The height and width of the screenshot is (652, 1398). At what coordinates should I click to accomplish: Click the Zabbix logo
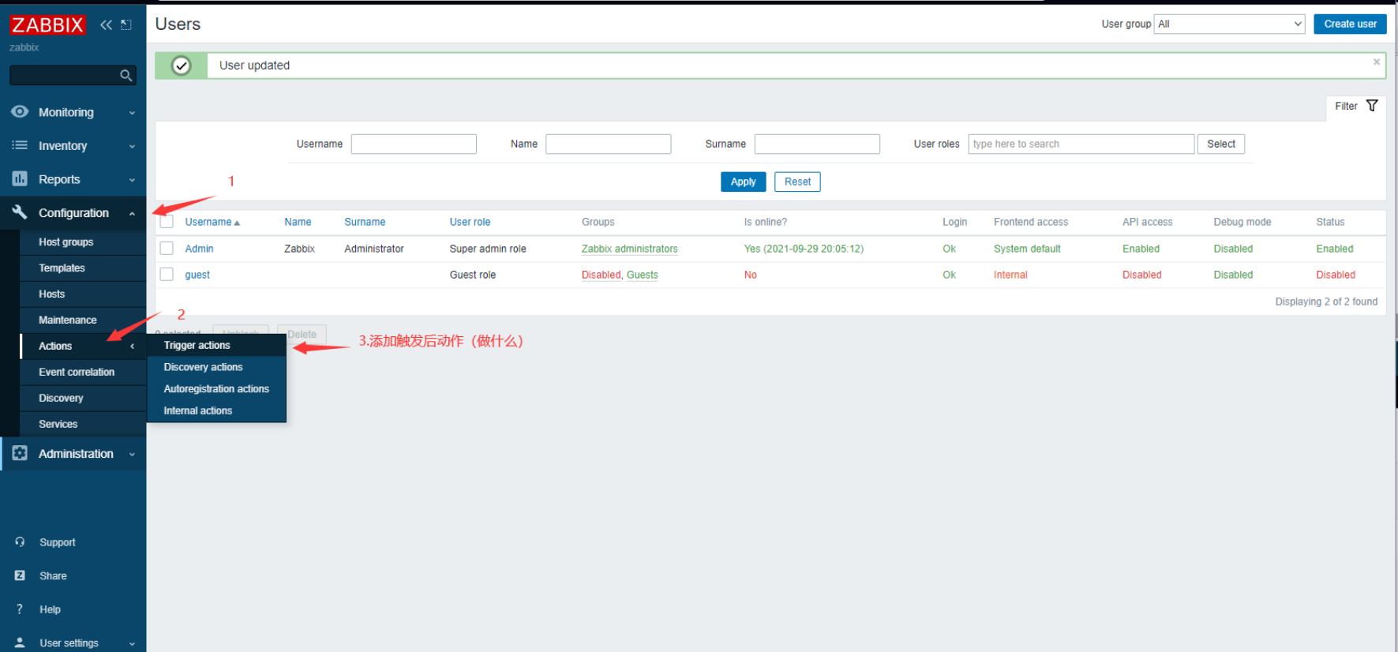pyautogui.click(x=47, y=24)
